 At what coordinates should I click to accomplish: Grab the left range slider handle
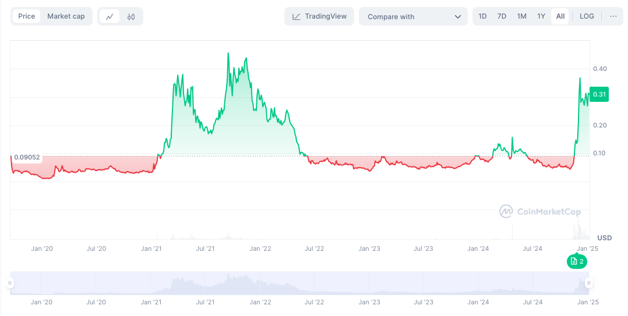(10, 283)
